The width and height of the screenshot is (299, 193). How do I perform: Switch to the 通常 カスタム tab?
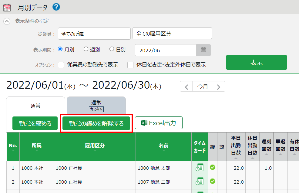(96, 106)
